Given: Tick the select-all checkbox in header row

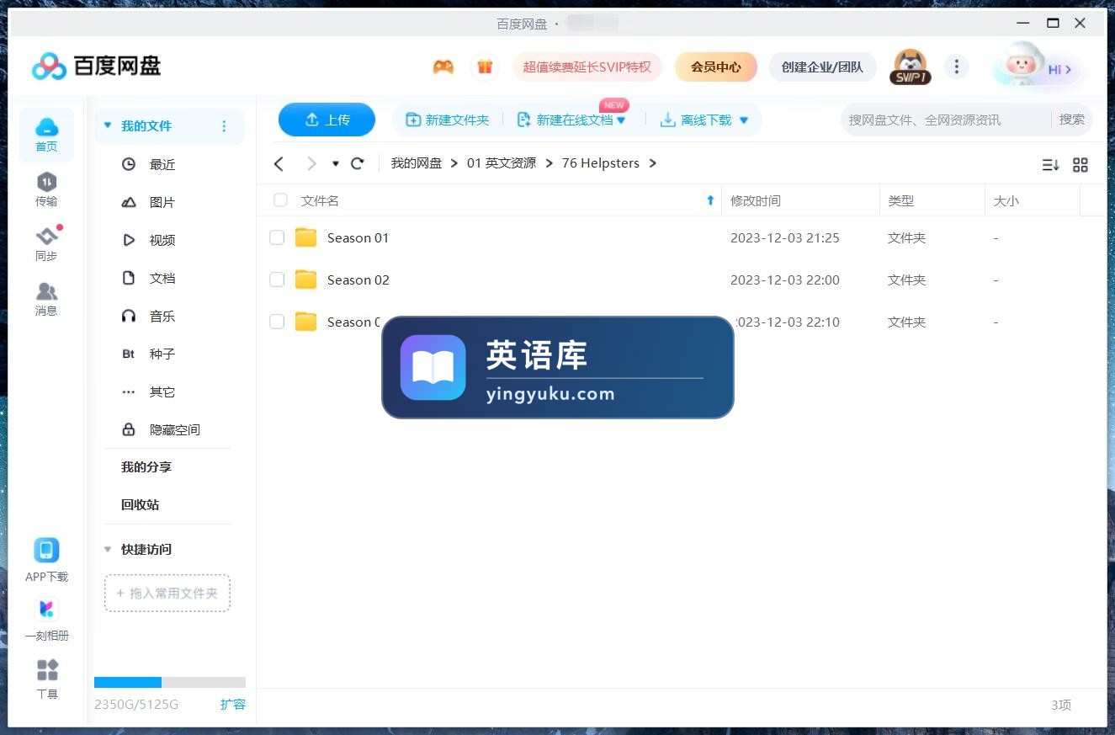Looking at the screenshot, I should (280, 200).
